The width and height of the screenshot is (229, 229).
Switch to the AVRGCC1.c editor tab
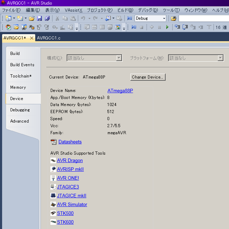[x=49, y=38]
